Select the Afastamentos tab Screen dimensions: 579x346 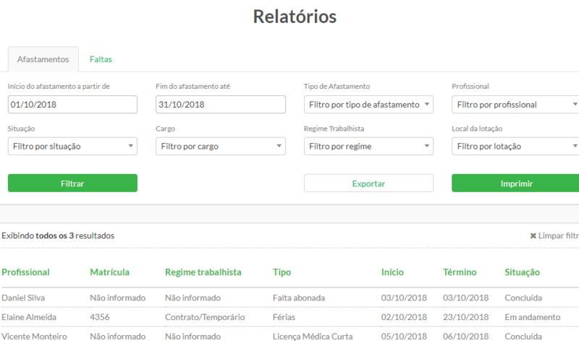pos(43,59)
